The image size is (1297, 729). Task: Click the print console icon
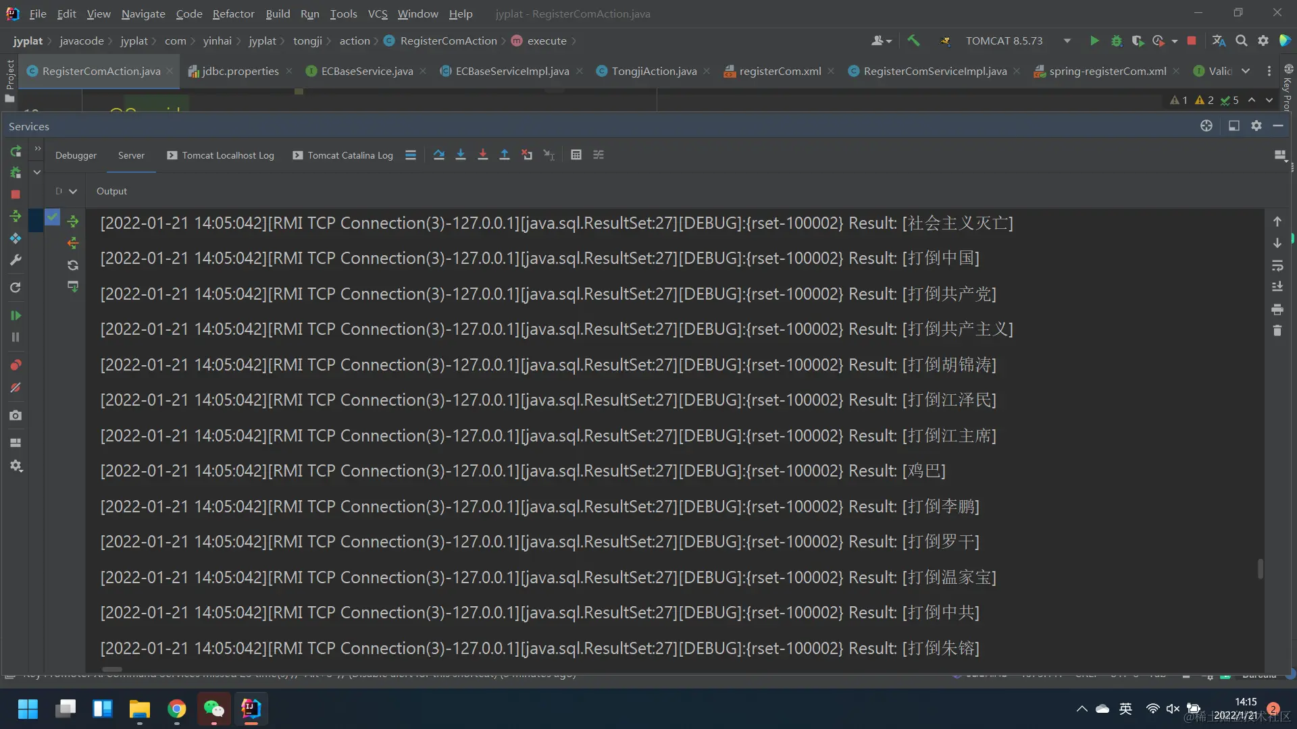click(1277, 309)
